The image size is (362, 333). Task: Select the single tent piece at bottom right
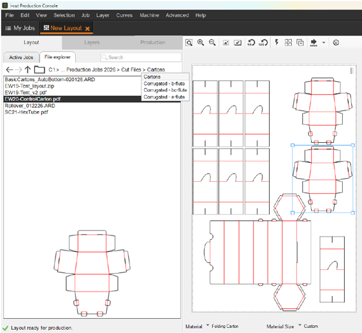tap(332, 269)
